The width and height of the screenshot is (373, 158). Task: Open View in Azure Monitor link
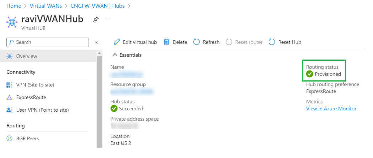331,109
